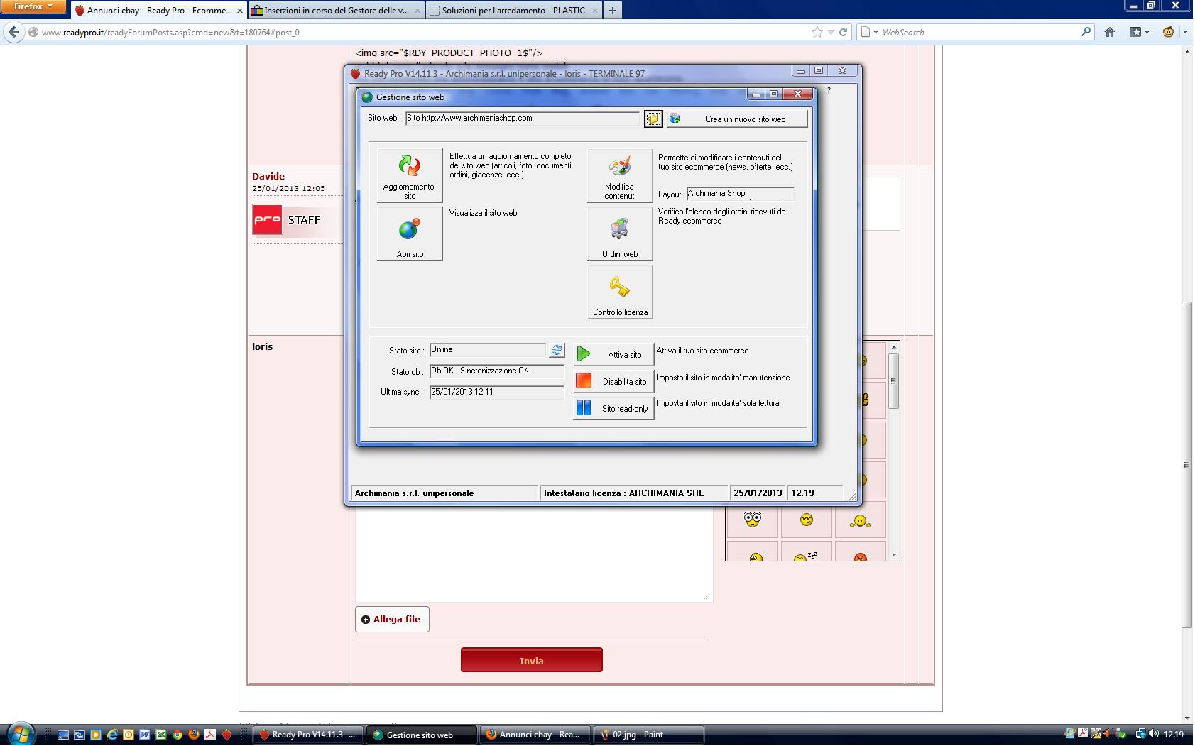
Task: Launch Adobe Reader from the quick launch
Action: [x=210, y=735]
